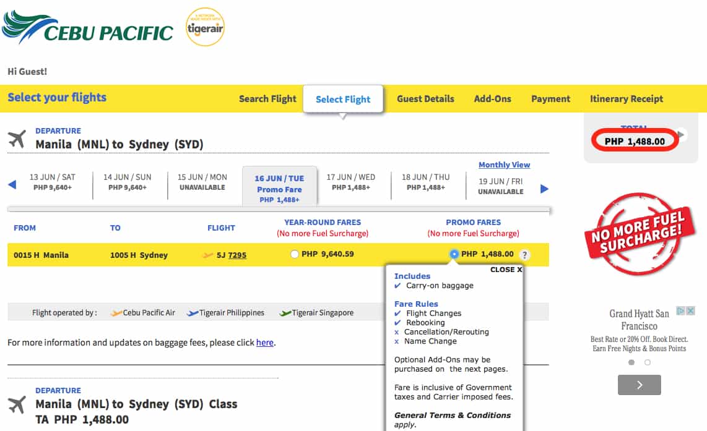Click the '1005 H Sydney' arrival cell
707x431 pixels.
click(139, 255)
